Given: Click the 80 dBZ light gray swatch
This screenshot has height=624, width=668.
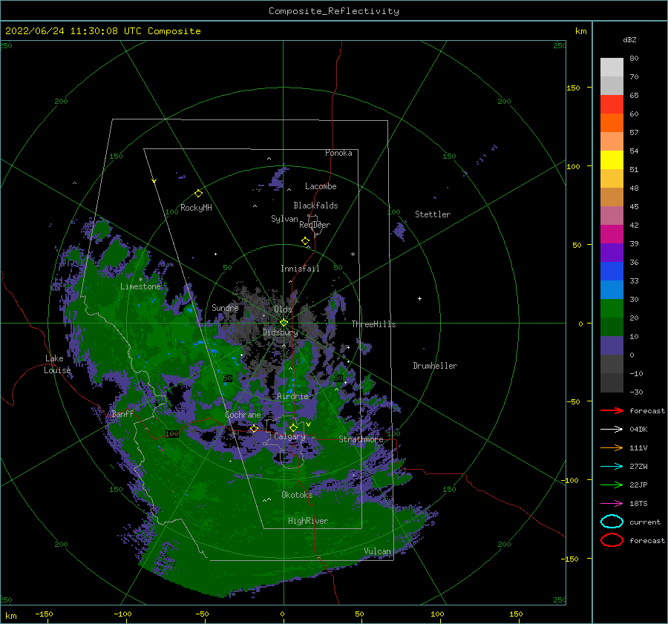Looking at the screenshot, I should pos(612,67).
